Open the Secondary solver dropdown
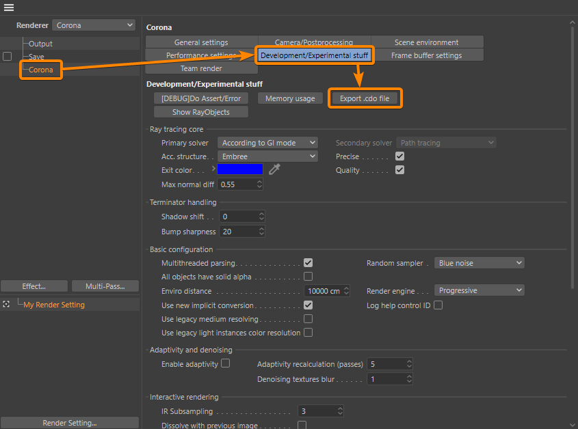578x429 pixels. pyautogui.click(x=446, y=143)
